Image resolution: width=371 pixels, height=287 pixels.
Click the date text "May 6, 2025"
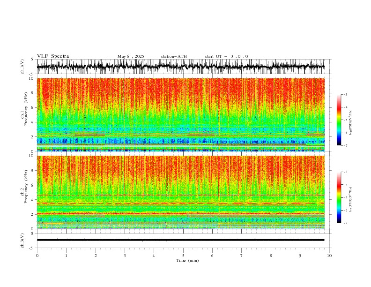pyautogui.click(x=131, y=56)
